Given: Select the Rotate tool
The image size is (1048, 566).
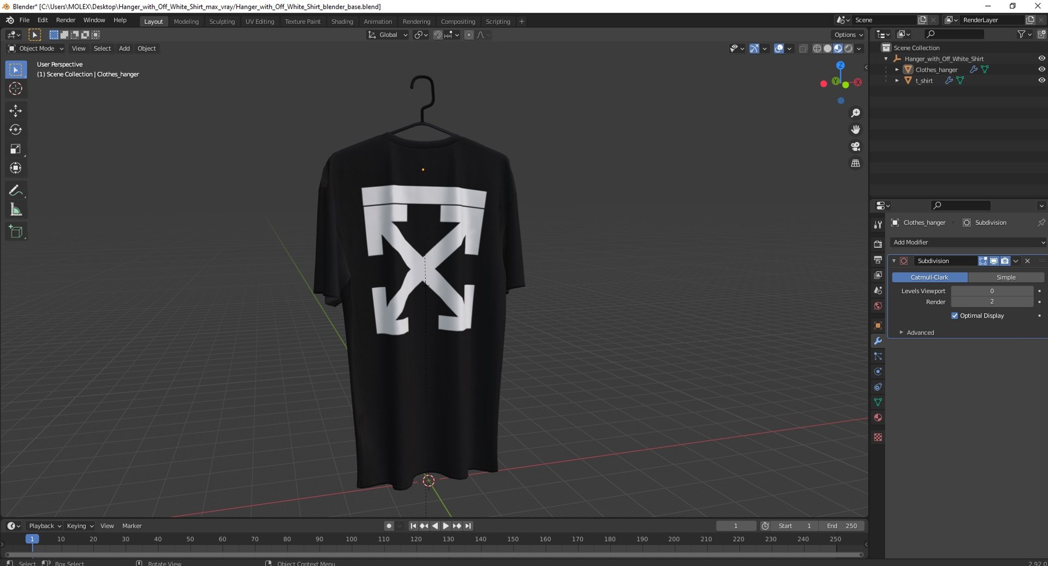Looking at the screenshot, I should coord(15,130).
